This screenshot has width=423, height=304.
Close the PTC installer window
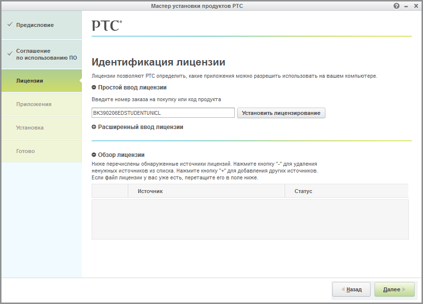tap(416, 6)
